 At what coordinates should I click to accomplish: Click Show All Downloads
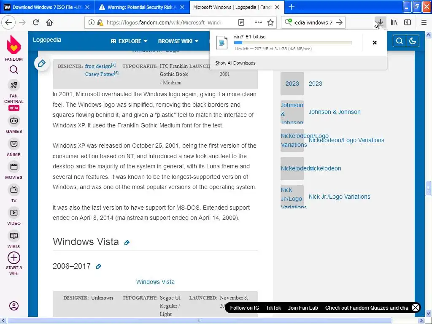point(235,63)
